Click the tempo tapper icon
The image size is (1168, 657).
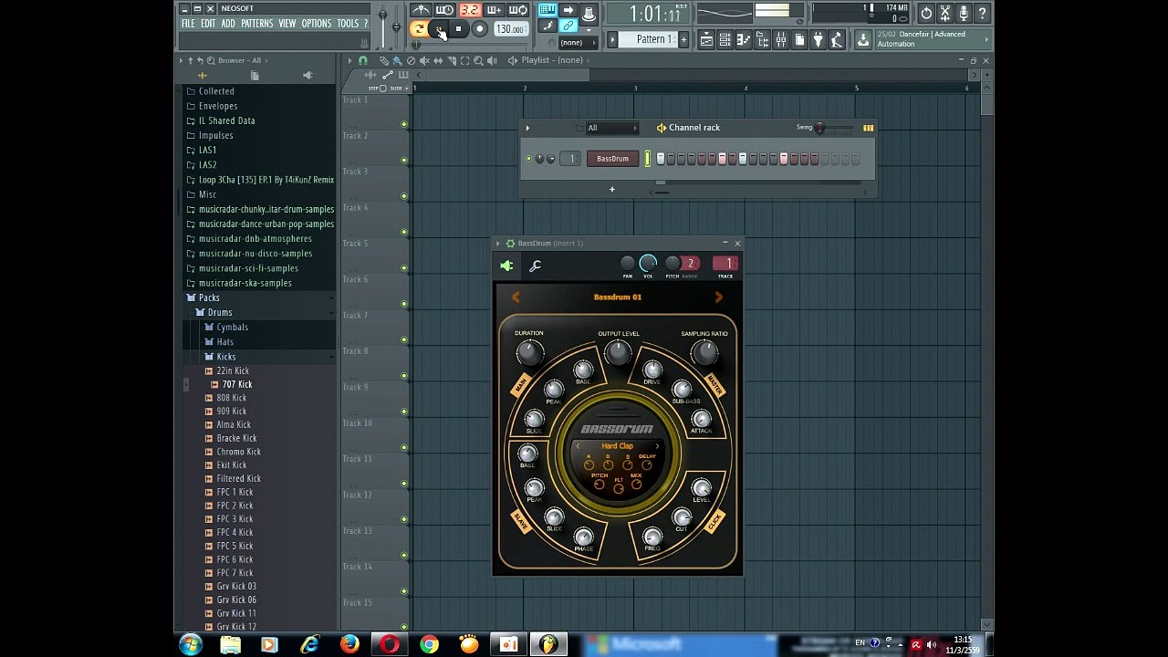[x=837, y=39]
